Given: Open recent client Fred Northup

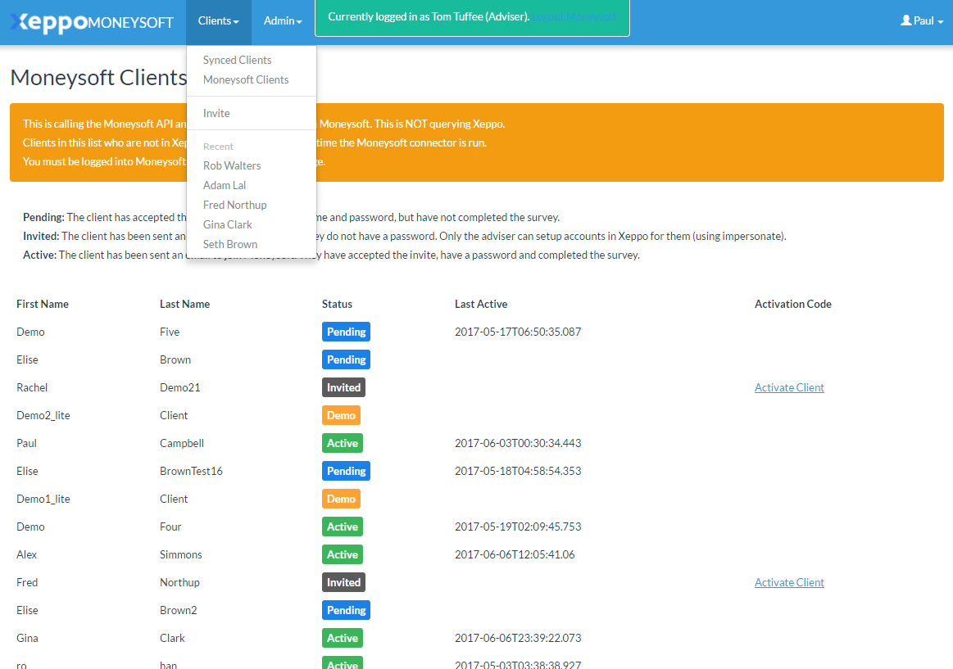Looking at the screenshot, I should (234, 205).
